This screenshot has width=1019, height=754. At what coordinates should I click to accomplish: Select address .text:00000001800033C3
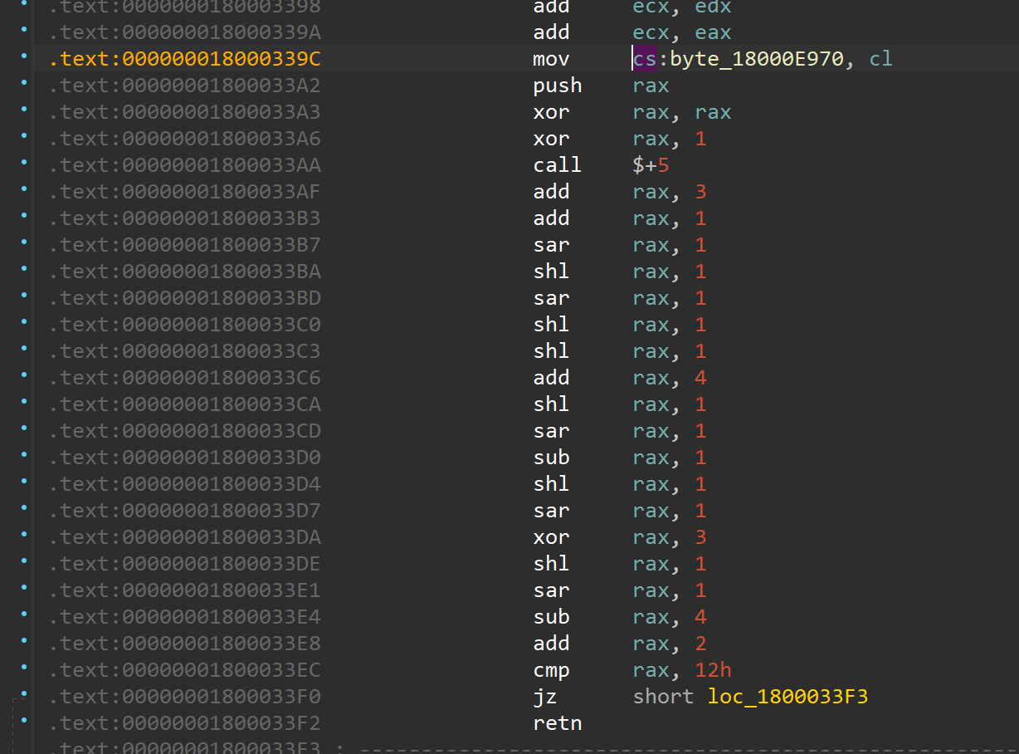185,351
